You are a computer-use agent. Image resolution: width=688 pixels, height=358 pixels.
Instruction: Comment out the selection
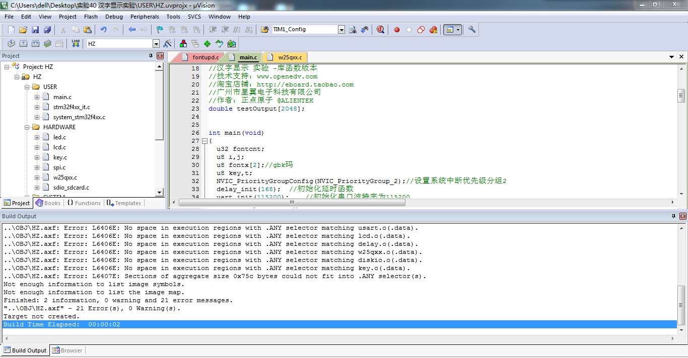point(237,30)
